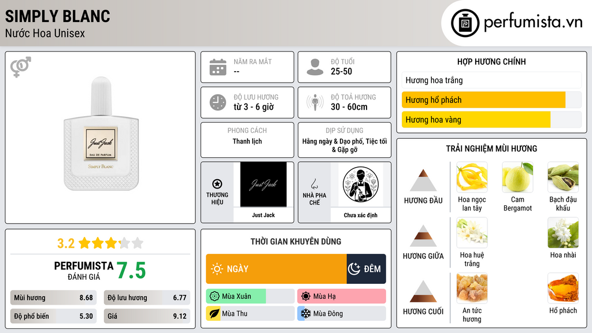Image resolution: width=592 pixels, height=333 pixels.
Task: Select the Bạch đậu khấu note image
Action: 563,177
